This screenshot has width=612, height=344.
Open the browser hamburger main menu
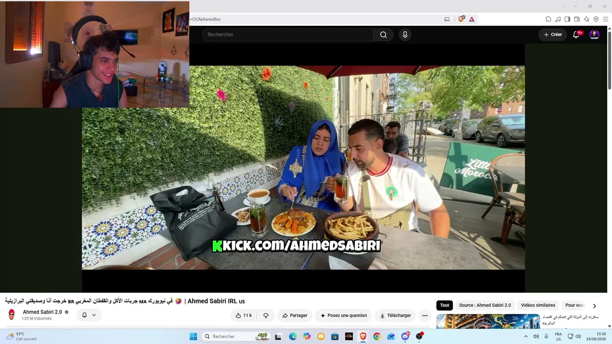tap(606, 19)
